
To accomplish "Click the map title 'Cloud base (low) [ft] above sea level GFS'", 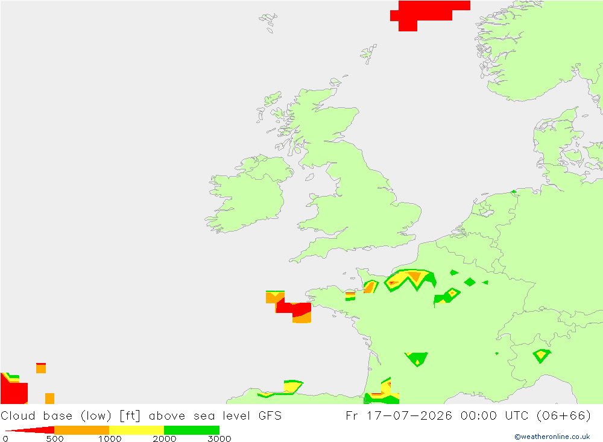I will (x=141, y=416).
